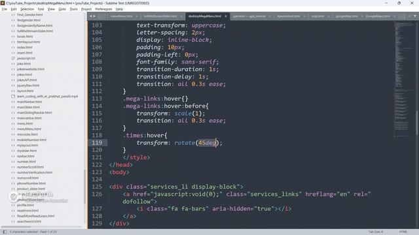Open jokeswebsite.html from the sidebar
Image resolution: width=419 pixels, height=235 pixels.
31,69
